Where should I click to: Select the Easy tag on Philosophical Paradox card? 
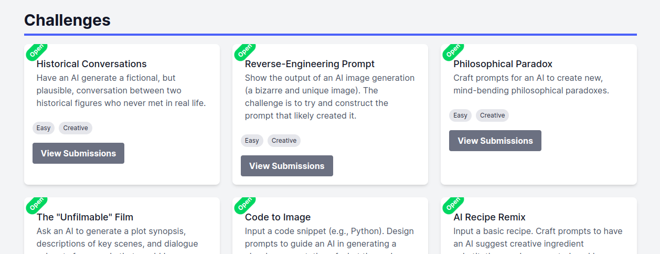(x=460, y=115)
